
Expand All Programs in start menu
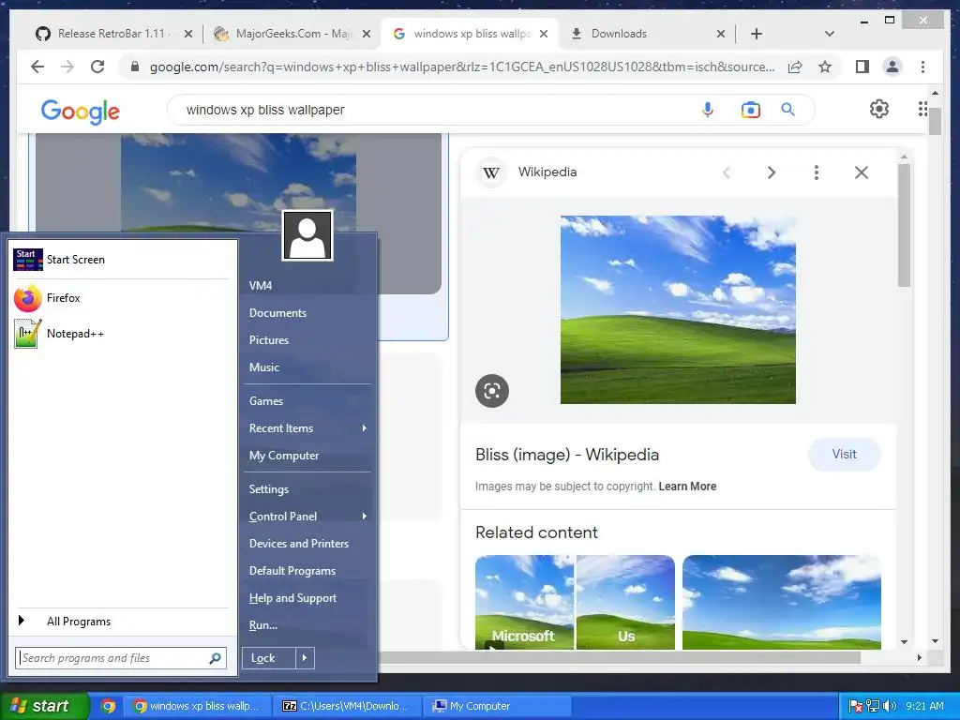click(x=121, y=622)
